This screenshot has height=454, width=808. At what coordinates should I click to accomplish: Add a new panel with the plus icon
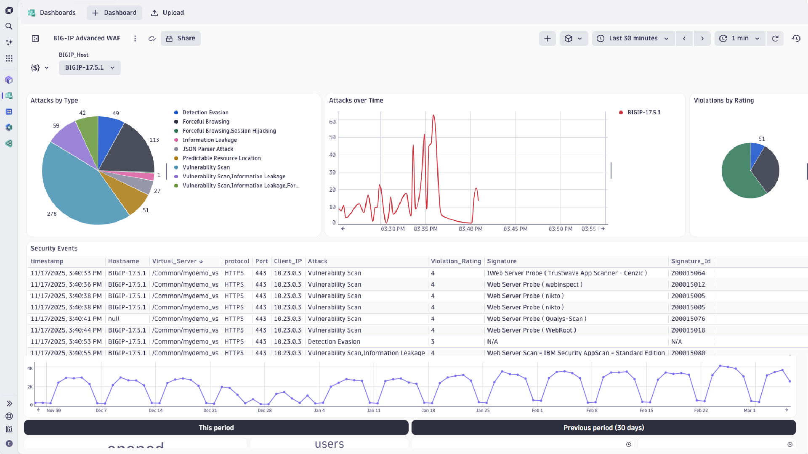tap(547, 38)
